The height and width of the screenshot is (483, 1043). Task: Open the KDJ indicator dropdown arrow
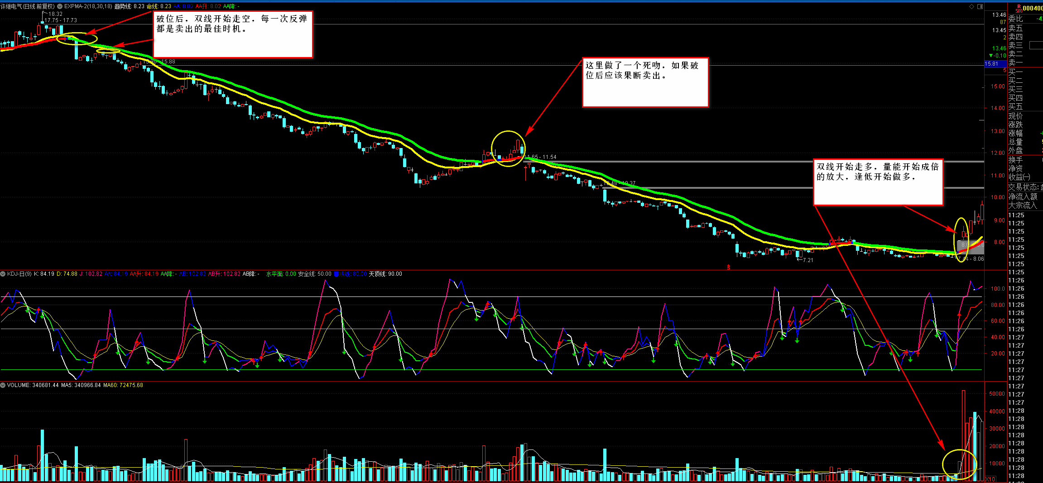point(3,274)
